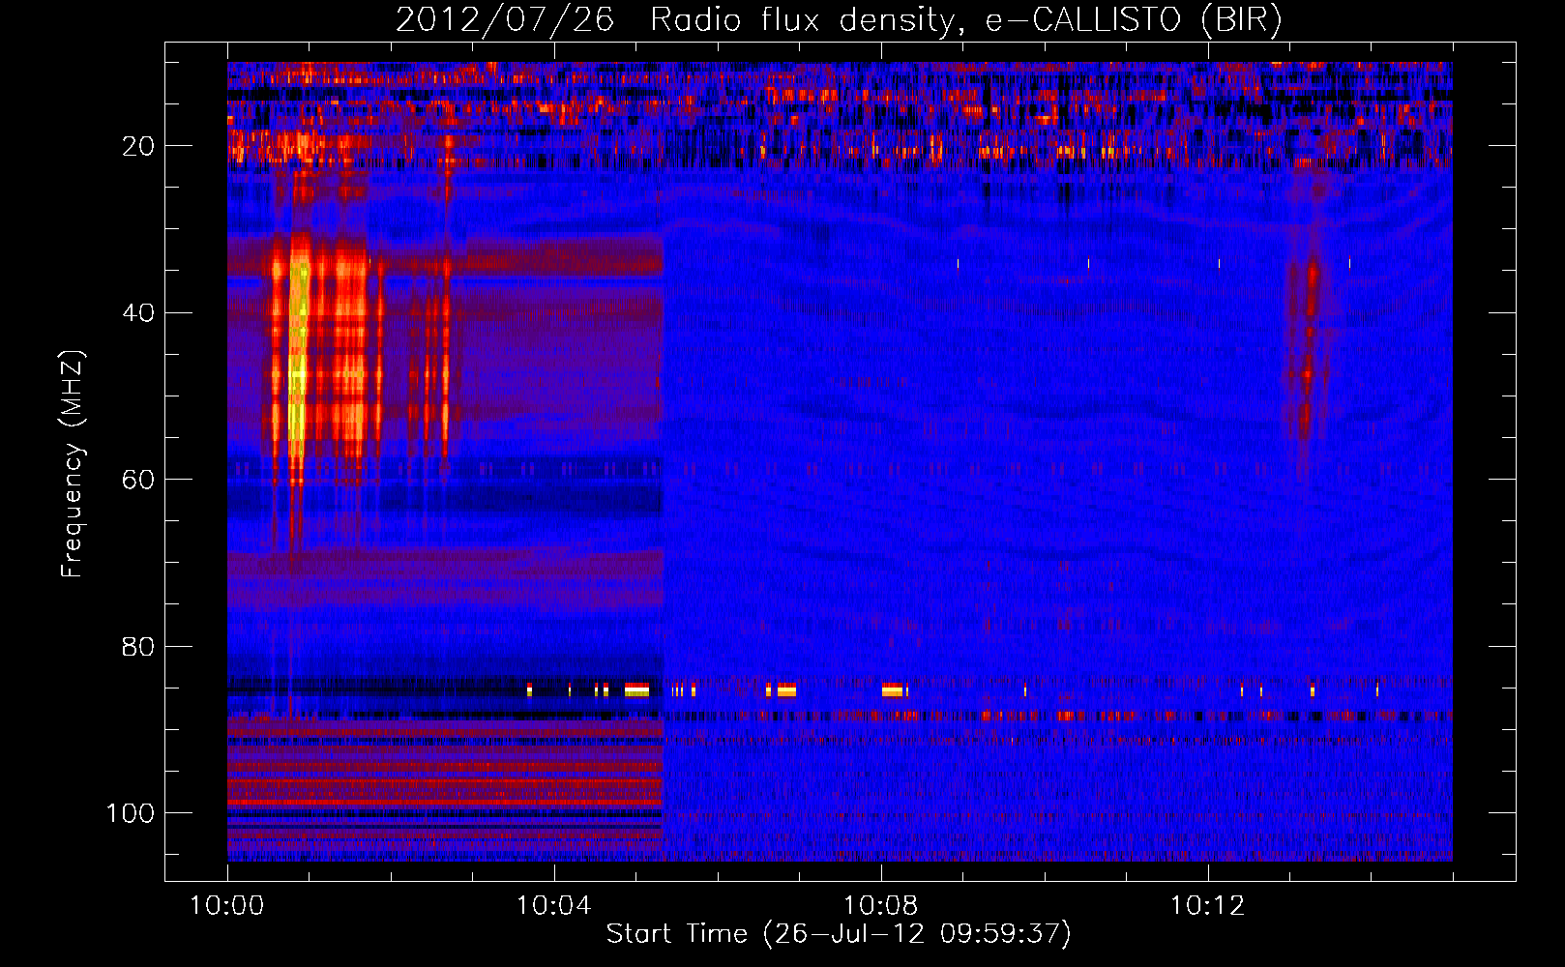Click the bright yellow radio burst near 10:01
The image size is (1565, 967).
(x=298, y=363)
